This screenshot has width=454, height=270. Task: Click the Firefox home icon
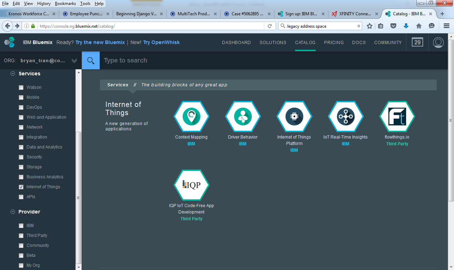(419, 26)
